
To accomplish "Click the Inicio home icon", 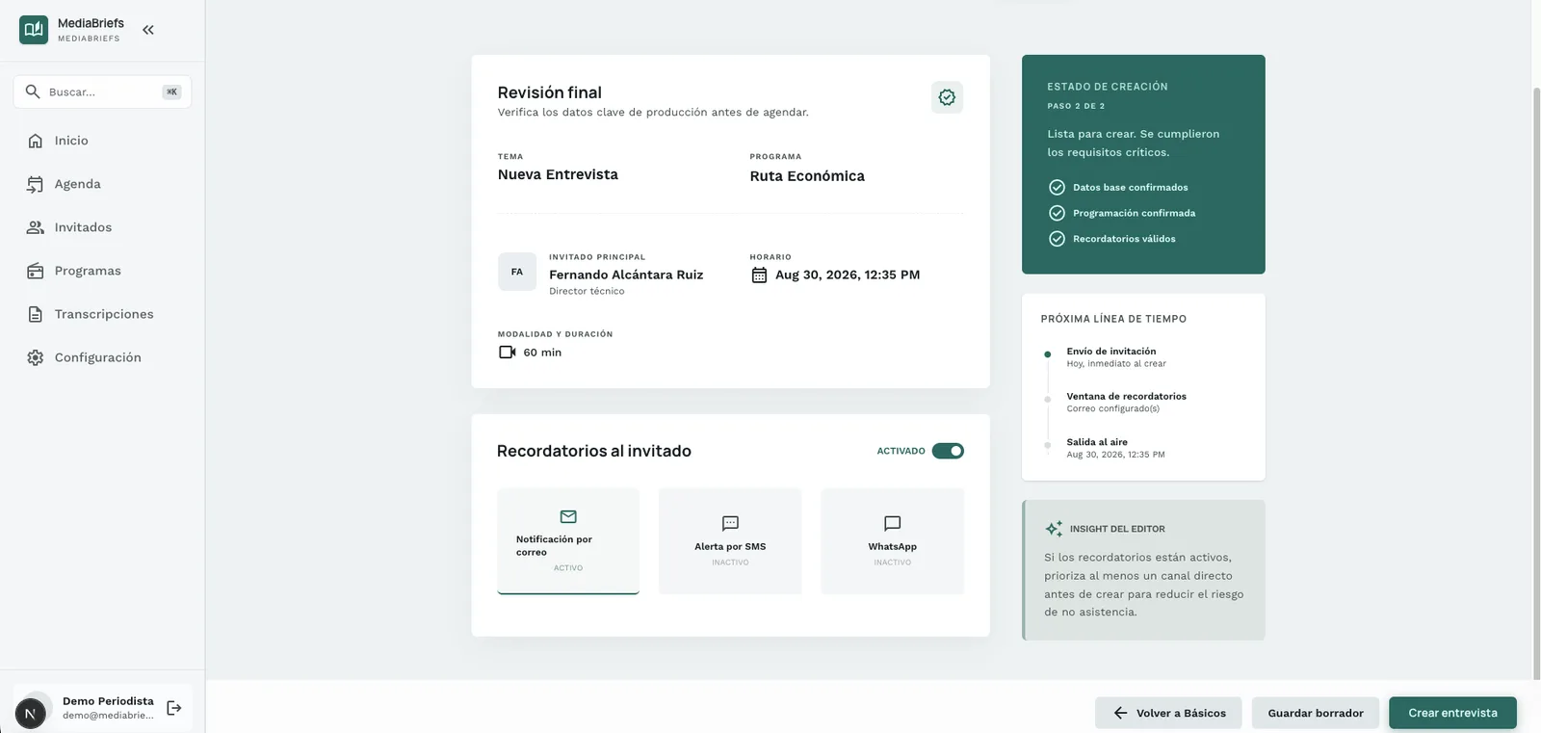I will (x=36, y=141).
